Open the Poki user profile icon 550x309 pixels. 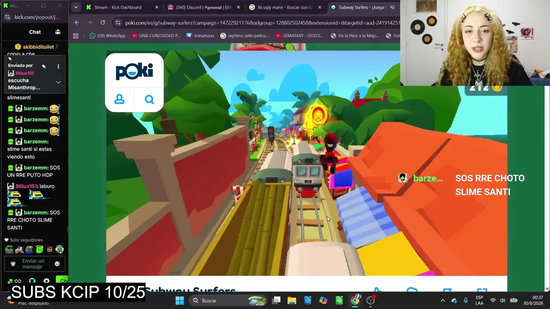tap(119, 100)
